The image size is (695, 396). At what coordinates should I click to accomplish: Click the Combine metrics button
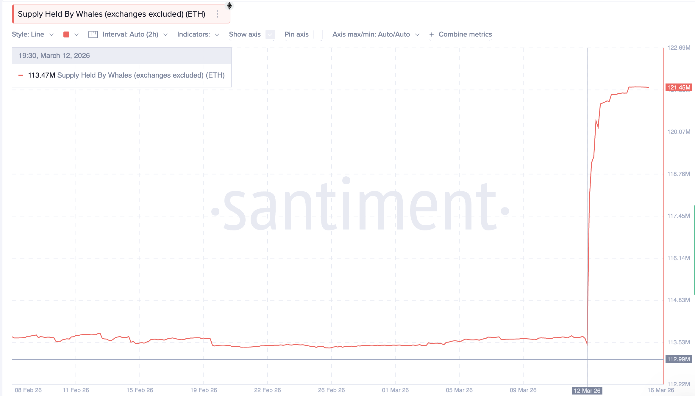tap(465, 34)
